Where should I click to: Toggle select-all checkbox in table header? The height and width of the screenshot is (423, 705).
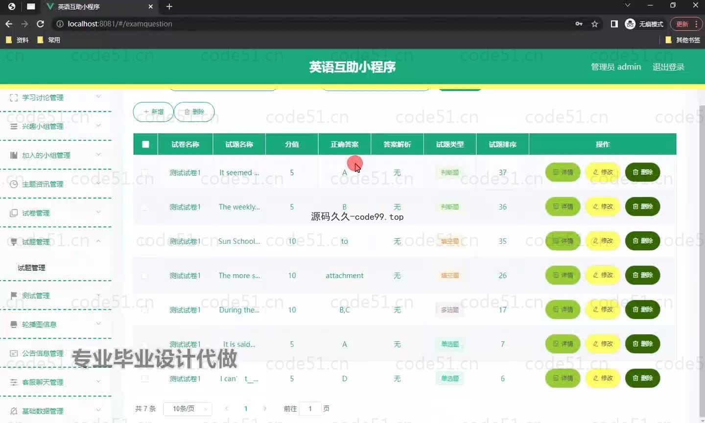tap(145, 144)
